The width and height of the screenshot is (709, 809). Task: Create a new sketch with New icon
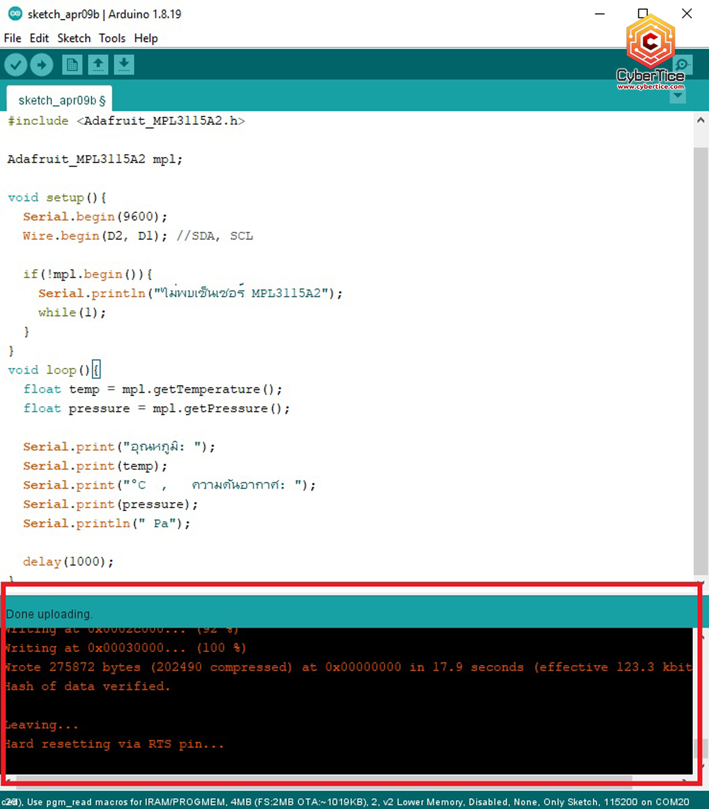(x=72, y=65)
